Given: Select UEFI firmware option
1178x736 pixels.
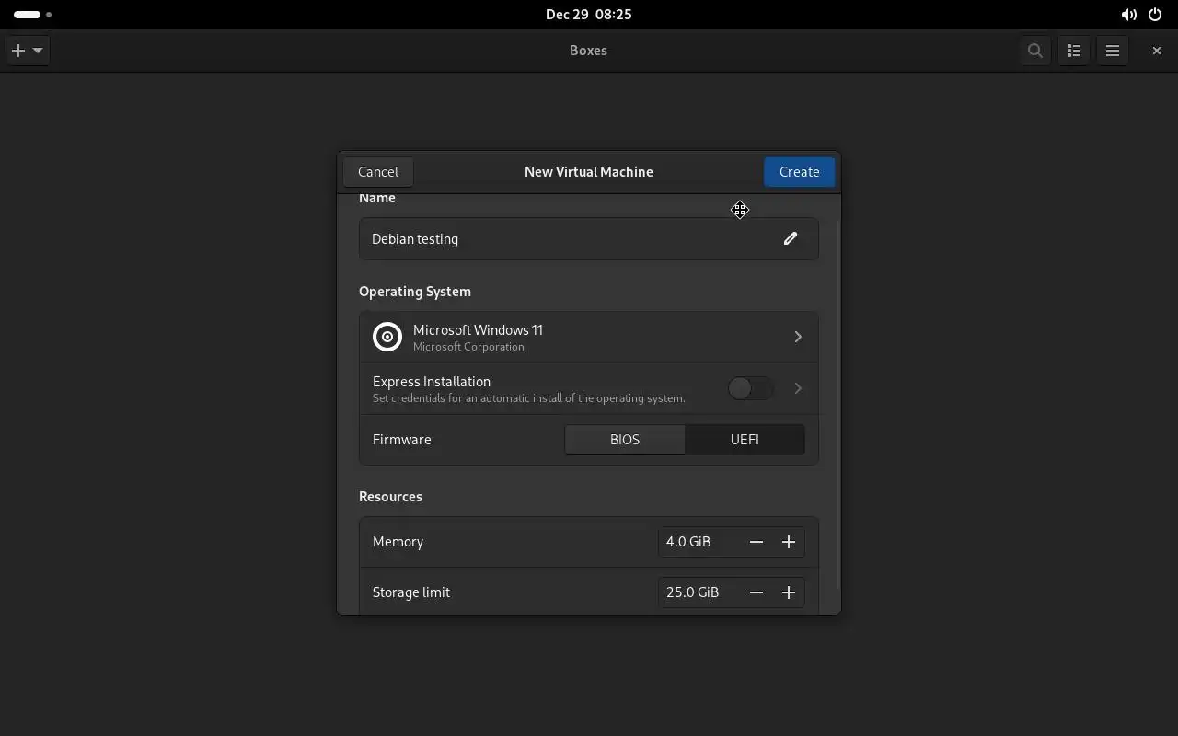Looking at the screenshot, I should coord(745,440).
